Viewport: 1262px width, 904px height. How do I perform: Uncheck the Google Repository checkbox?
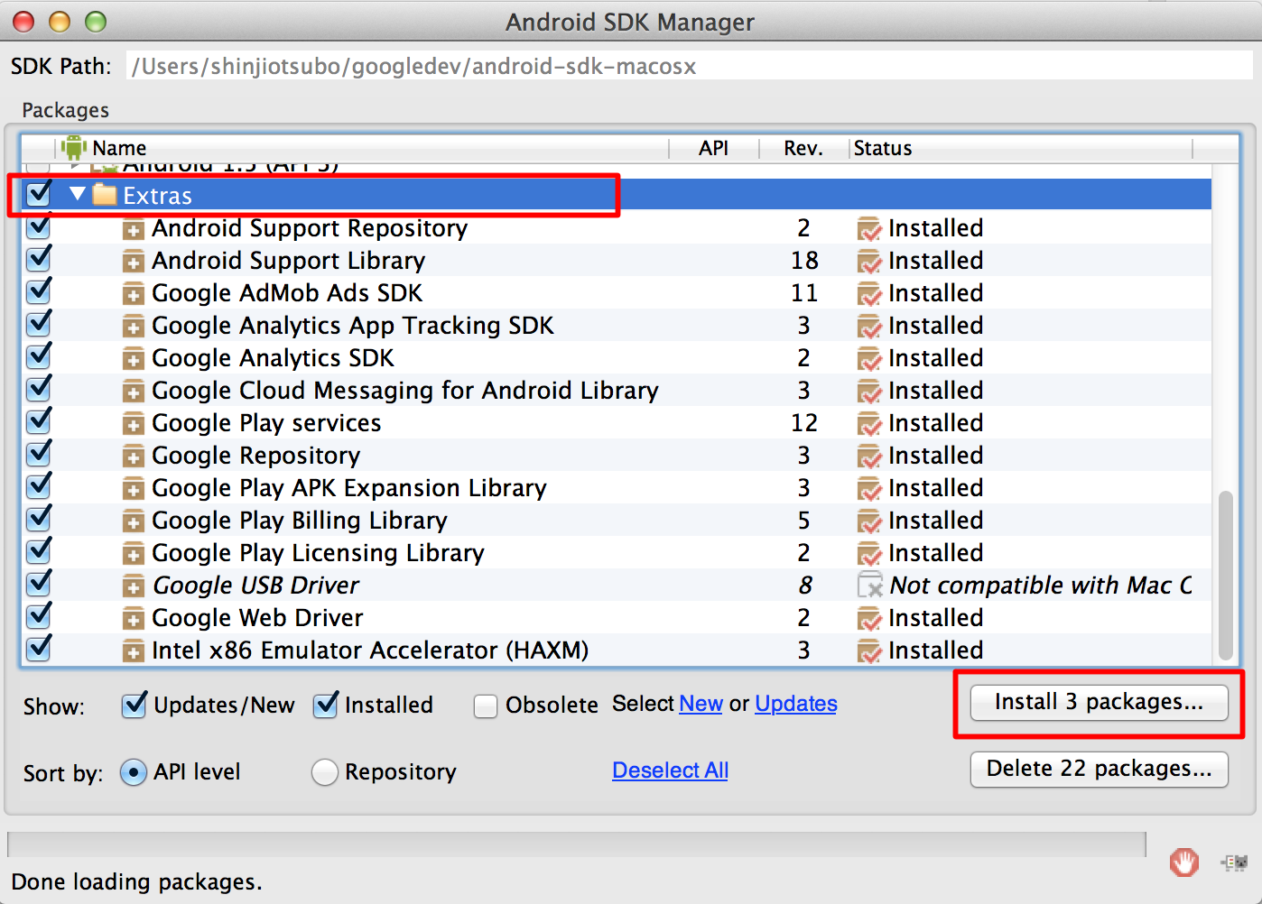coord(39,455)
